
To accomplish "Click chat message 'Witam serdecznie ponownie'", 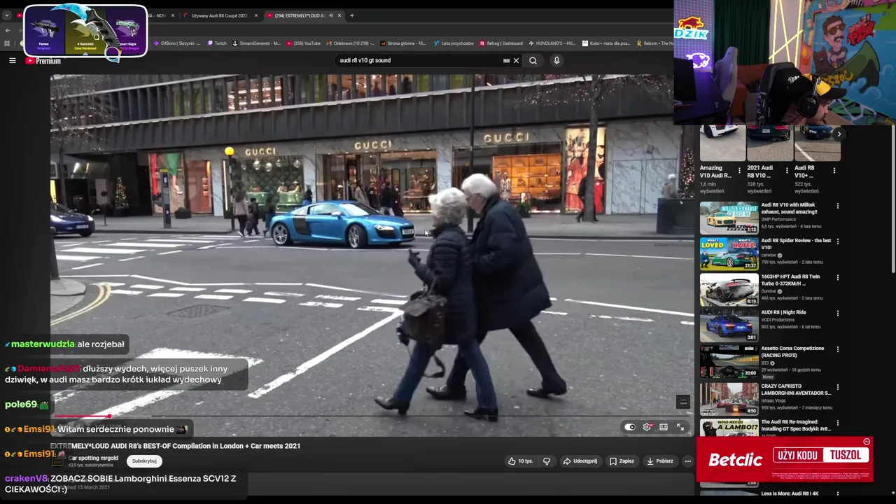I will point(115,429).
